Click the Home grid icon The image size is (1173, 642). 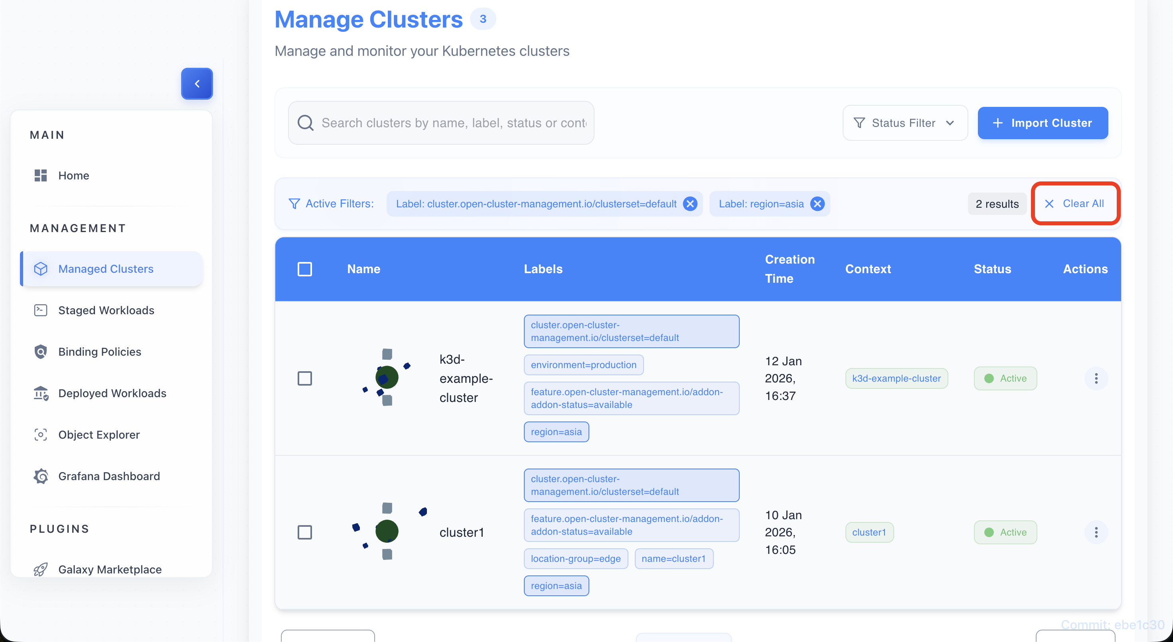(x=41, y=175)
